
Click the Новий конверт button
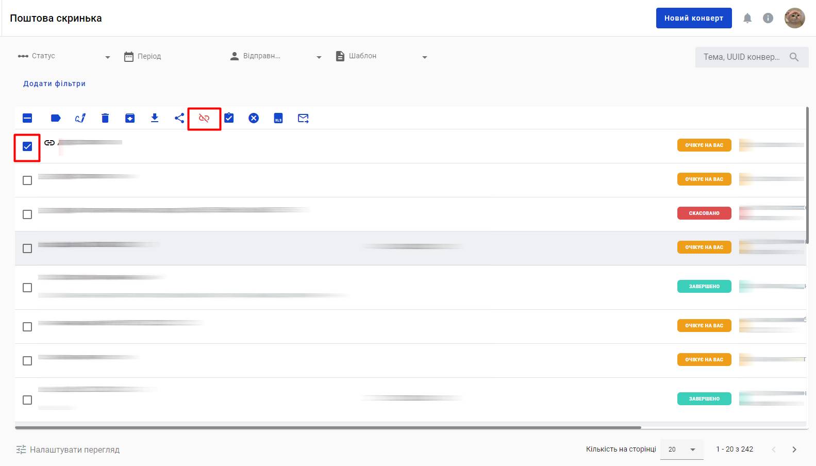[x=694, y=18]
